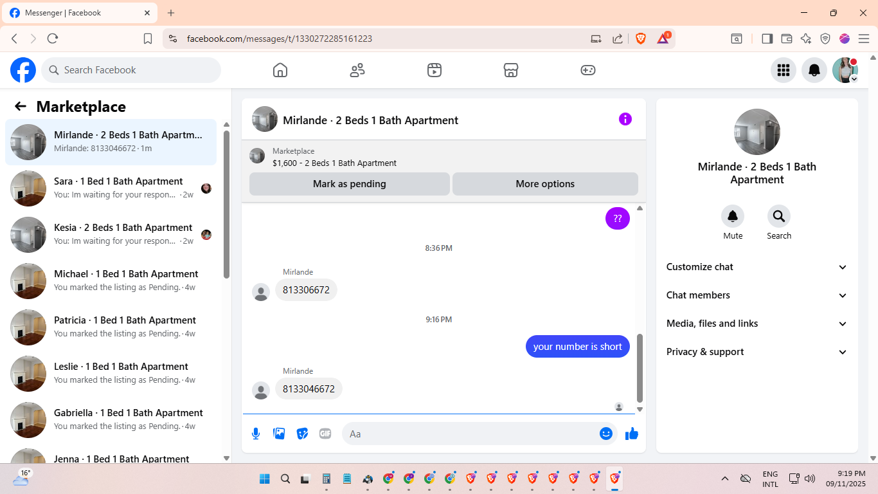This screenshot has height=494, width=878.
Task: Open Kesia 2 Beds 1 Bath conversation
Action: pyautogui.click(x=111, y=235)
